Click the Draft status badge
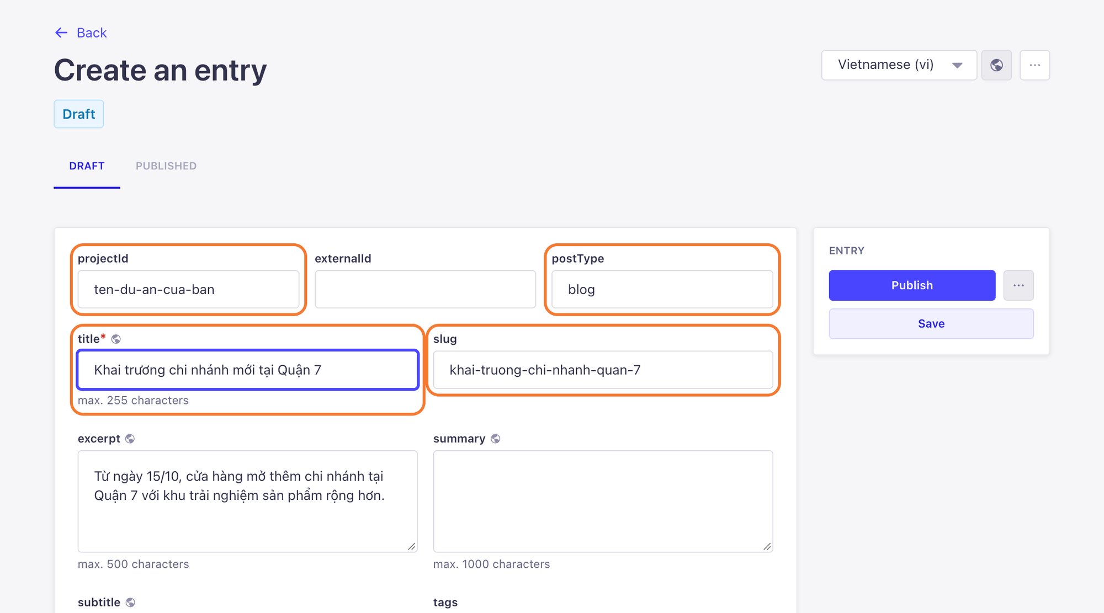 pos(79,114)
